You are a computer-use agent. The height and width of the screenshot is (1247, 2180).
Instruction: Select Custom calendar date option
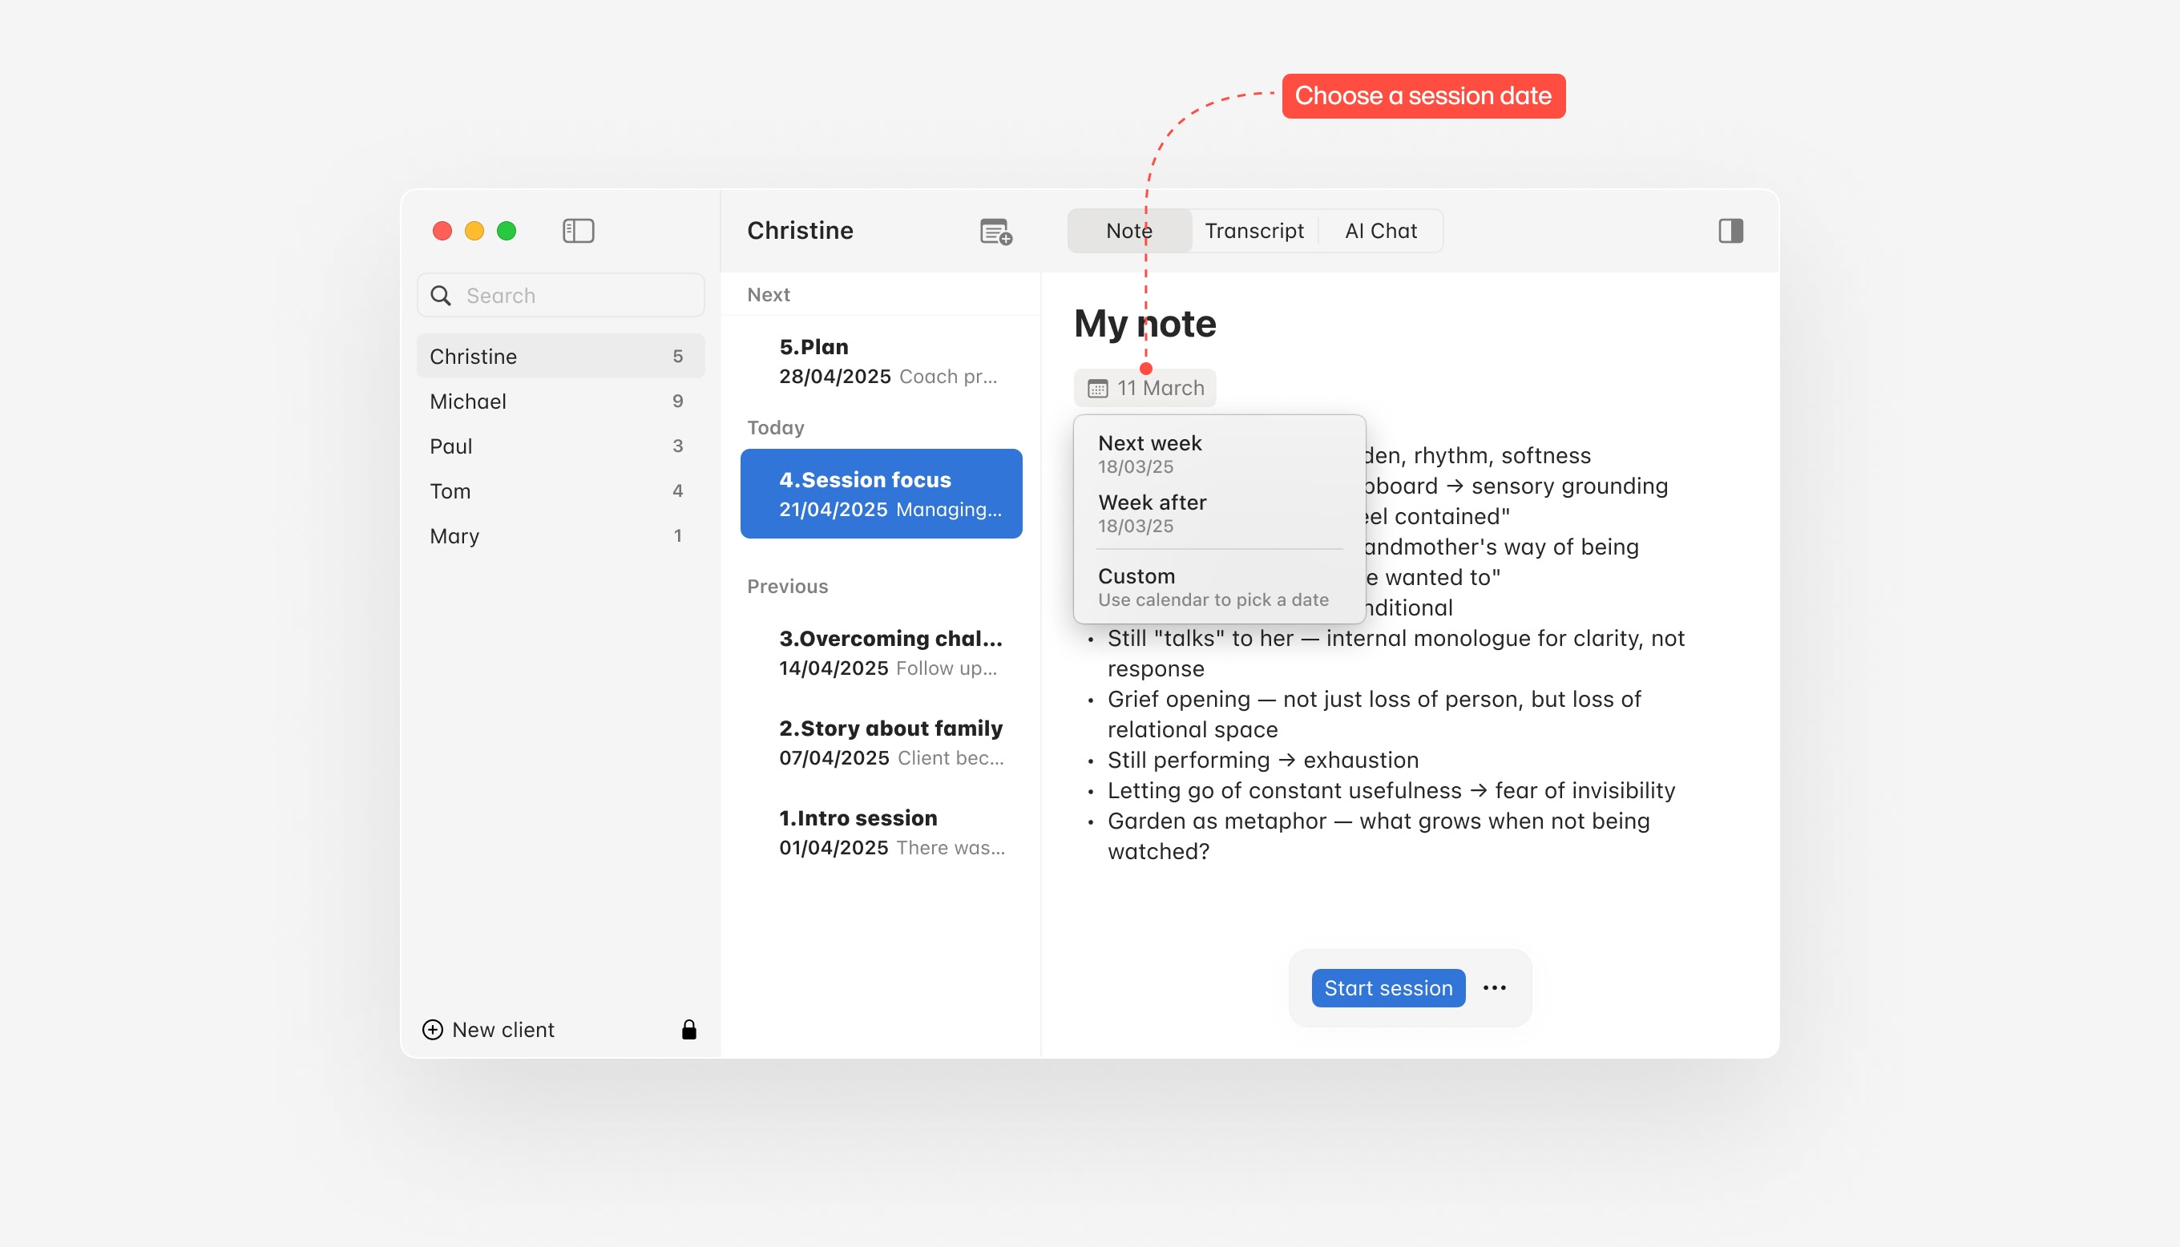1212,587
